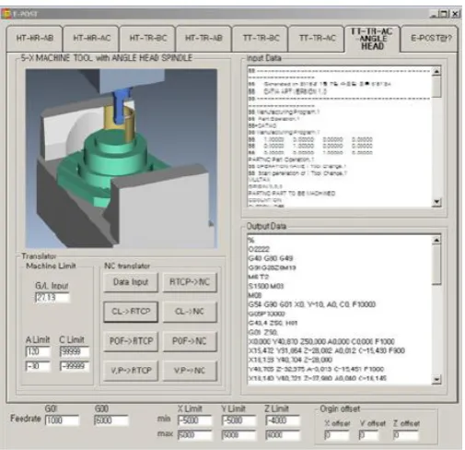Click the Output Data scroll up arrow
This screenshot has width=465, height=450.
(x=436, y=240)
